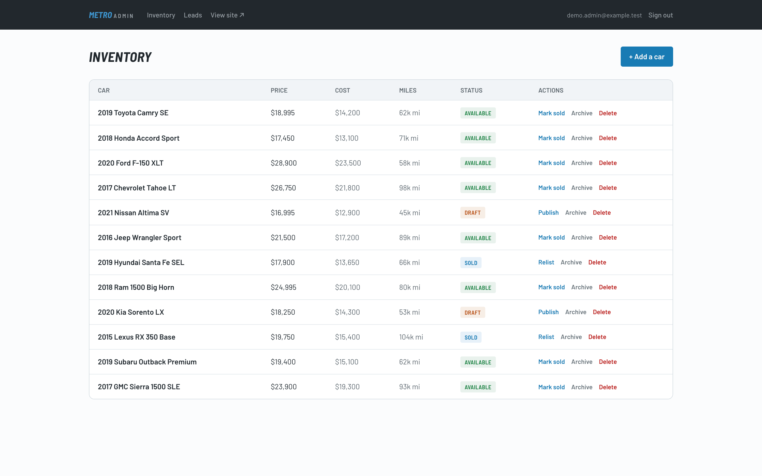Archive the 2019 Subaru Outback Premium
762x476 pixels.
[582, 362]
